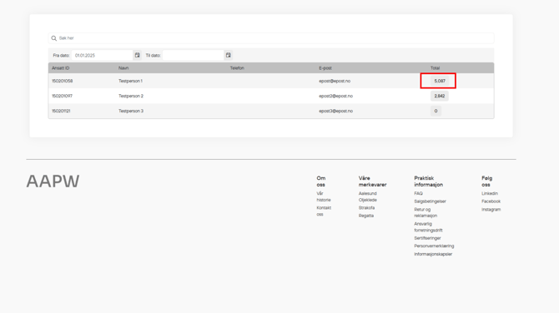Viewport: 559px width, 313px height.
Task: Open the Salgsbetingelser footer link
Action: (430, 201)
